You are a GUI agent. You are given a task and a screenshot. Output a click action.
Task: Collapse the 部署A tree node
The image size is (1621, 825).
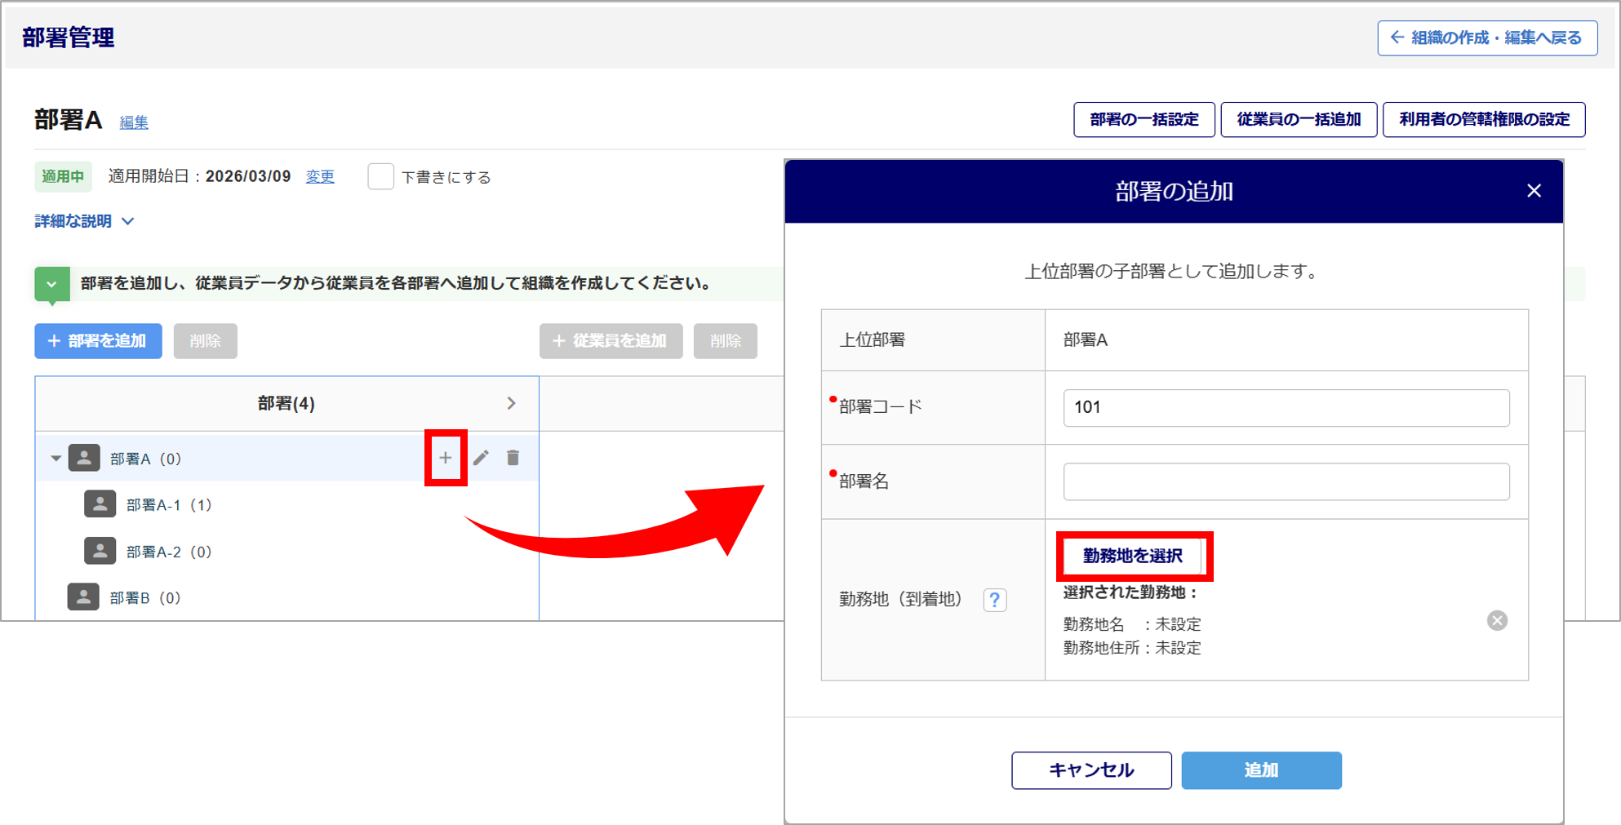56,459
